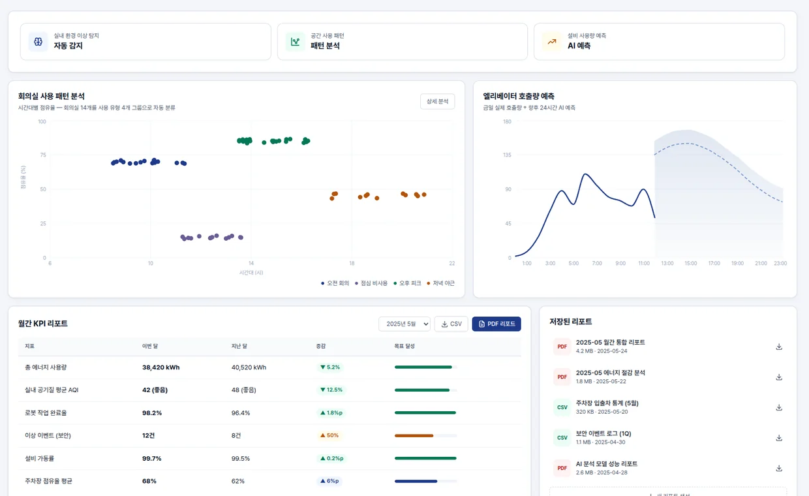Click the 저장된 리포트 heading
The height and width of the screenshot is (496, 809).
pyautogui.click(x=571, y=322)
